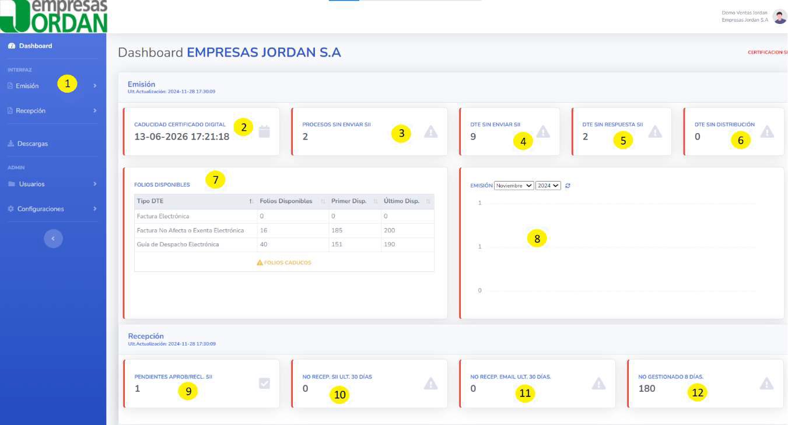This screenshot has height=425, width=788.
Task: Sort table by Último Disp. column
Action: pyautogui.click(x=408, y=201)
